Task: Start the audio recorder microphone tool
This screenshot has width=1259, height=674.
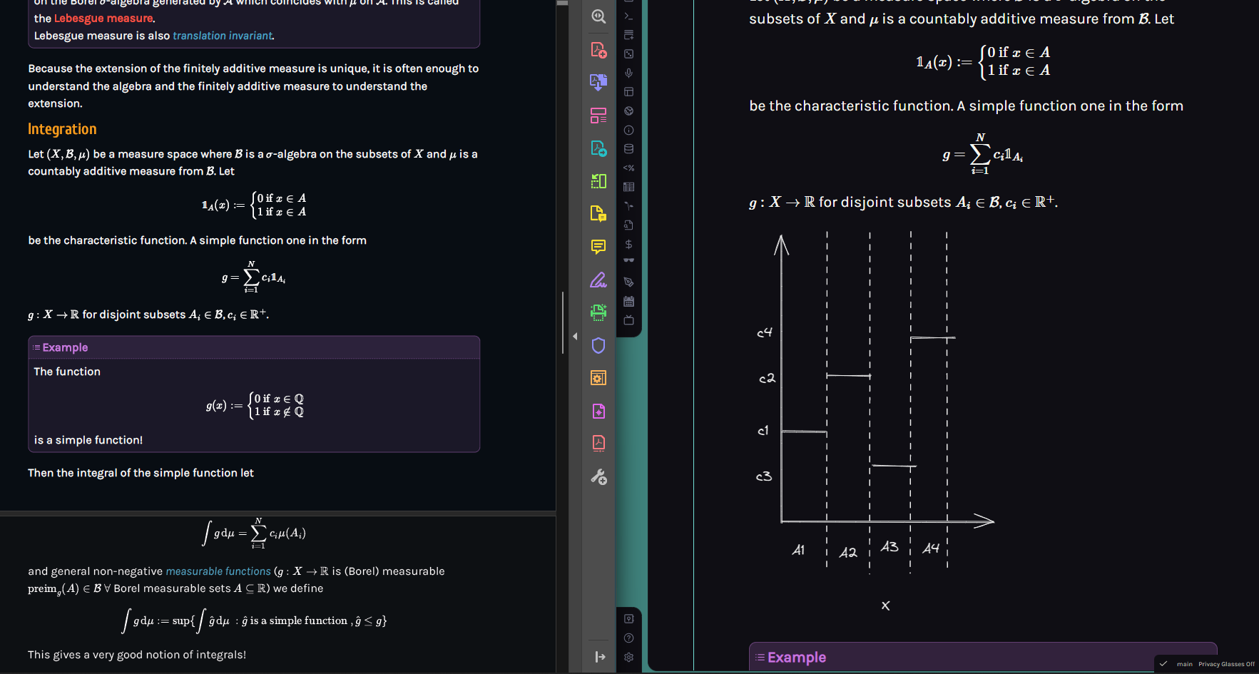Action: coord(628,72)
